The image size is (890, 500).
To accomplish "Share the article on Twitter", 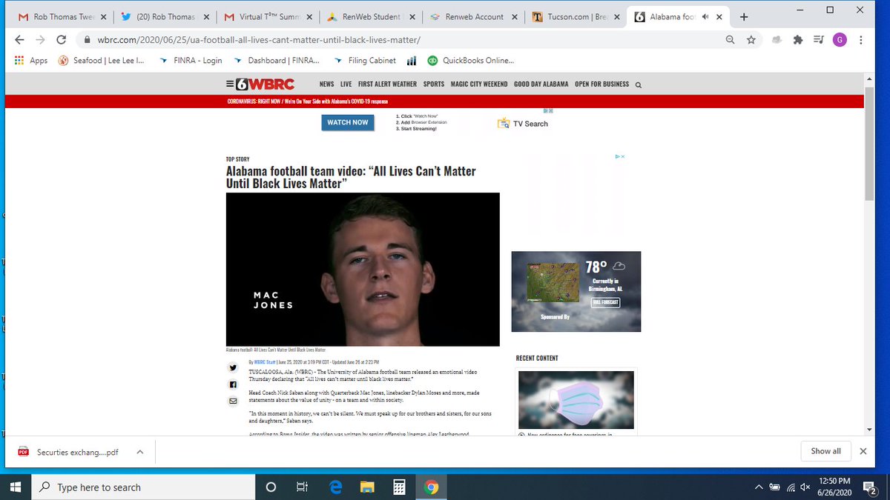I will tap(233, 367).
